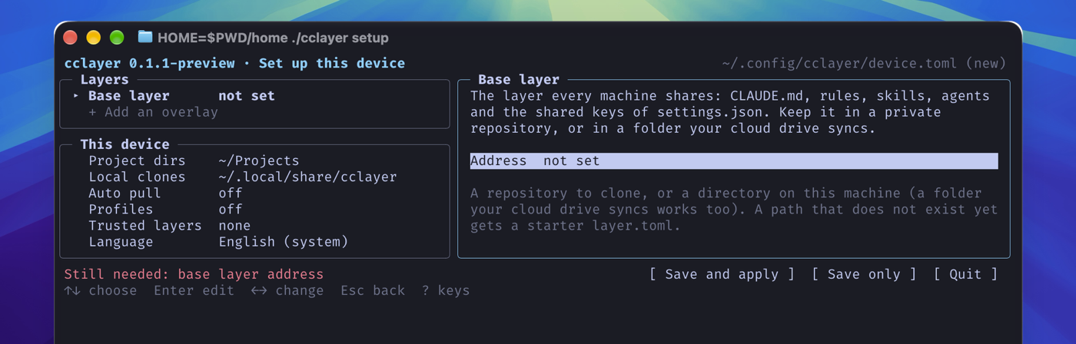Click the 'This device' panel title
The width and height of the screenshot is (1076, 344).
pyautogui.click(x=125, y=144)
